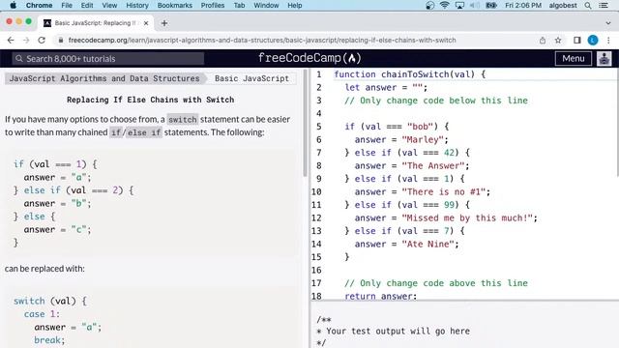Open the History menu
619x348 pixels.
click(137, 5)
